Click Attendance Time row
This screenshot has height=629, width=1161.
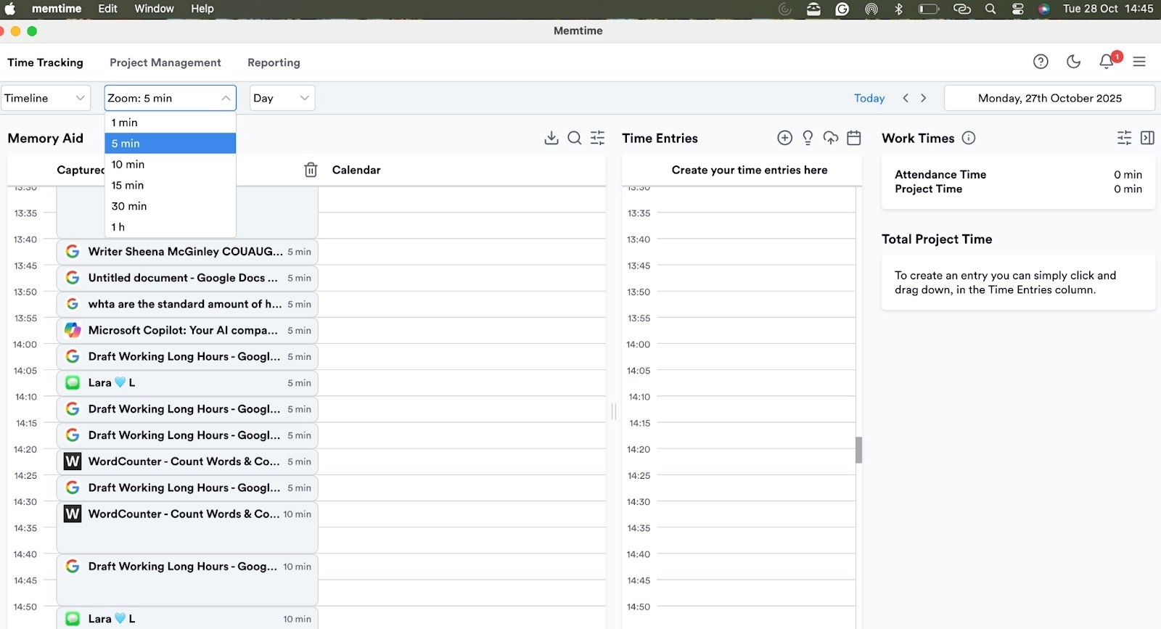point(1018,174)
